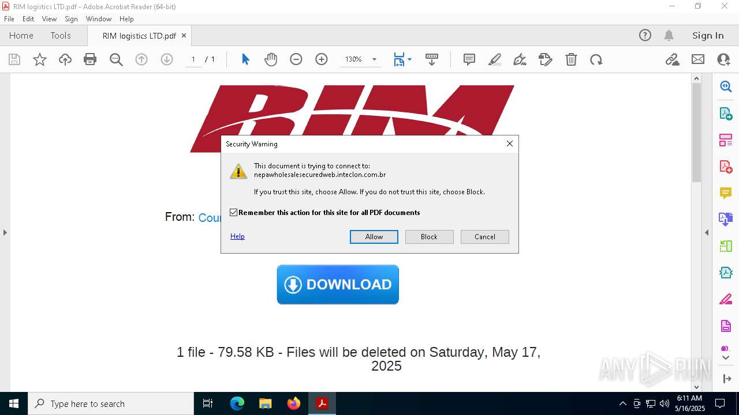Click the taskbar search box
Viewport: 739px width, 415px height.
[x=111, y=403]
